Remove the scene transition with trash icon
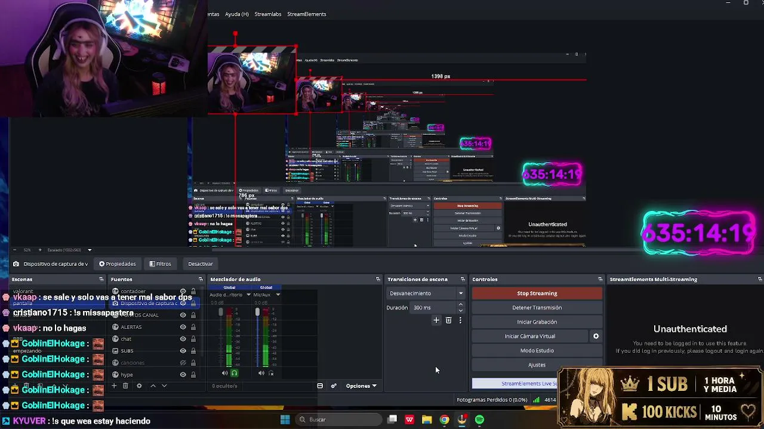 (449, 321)
